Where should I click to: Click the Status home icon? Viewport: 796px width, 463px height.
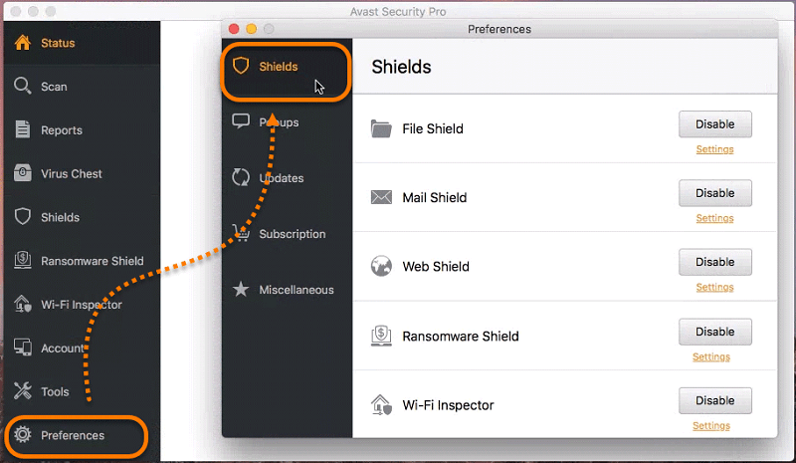[x=22, y=43]
